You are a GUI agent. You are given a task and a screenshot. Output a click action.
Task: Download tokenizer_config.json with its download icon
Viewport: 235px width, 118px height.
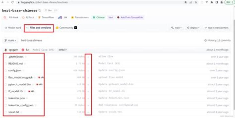(88, 105)
